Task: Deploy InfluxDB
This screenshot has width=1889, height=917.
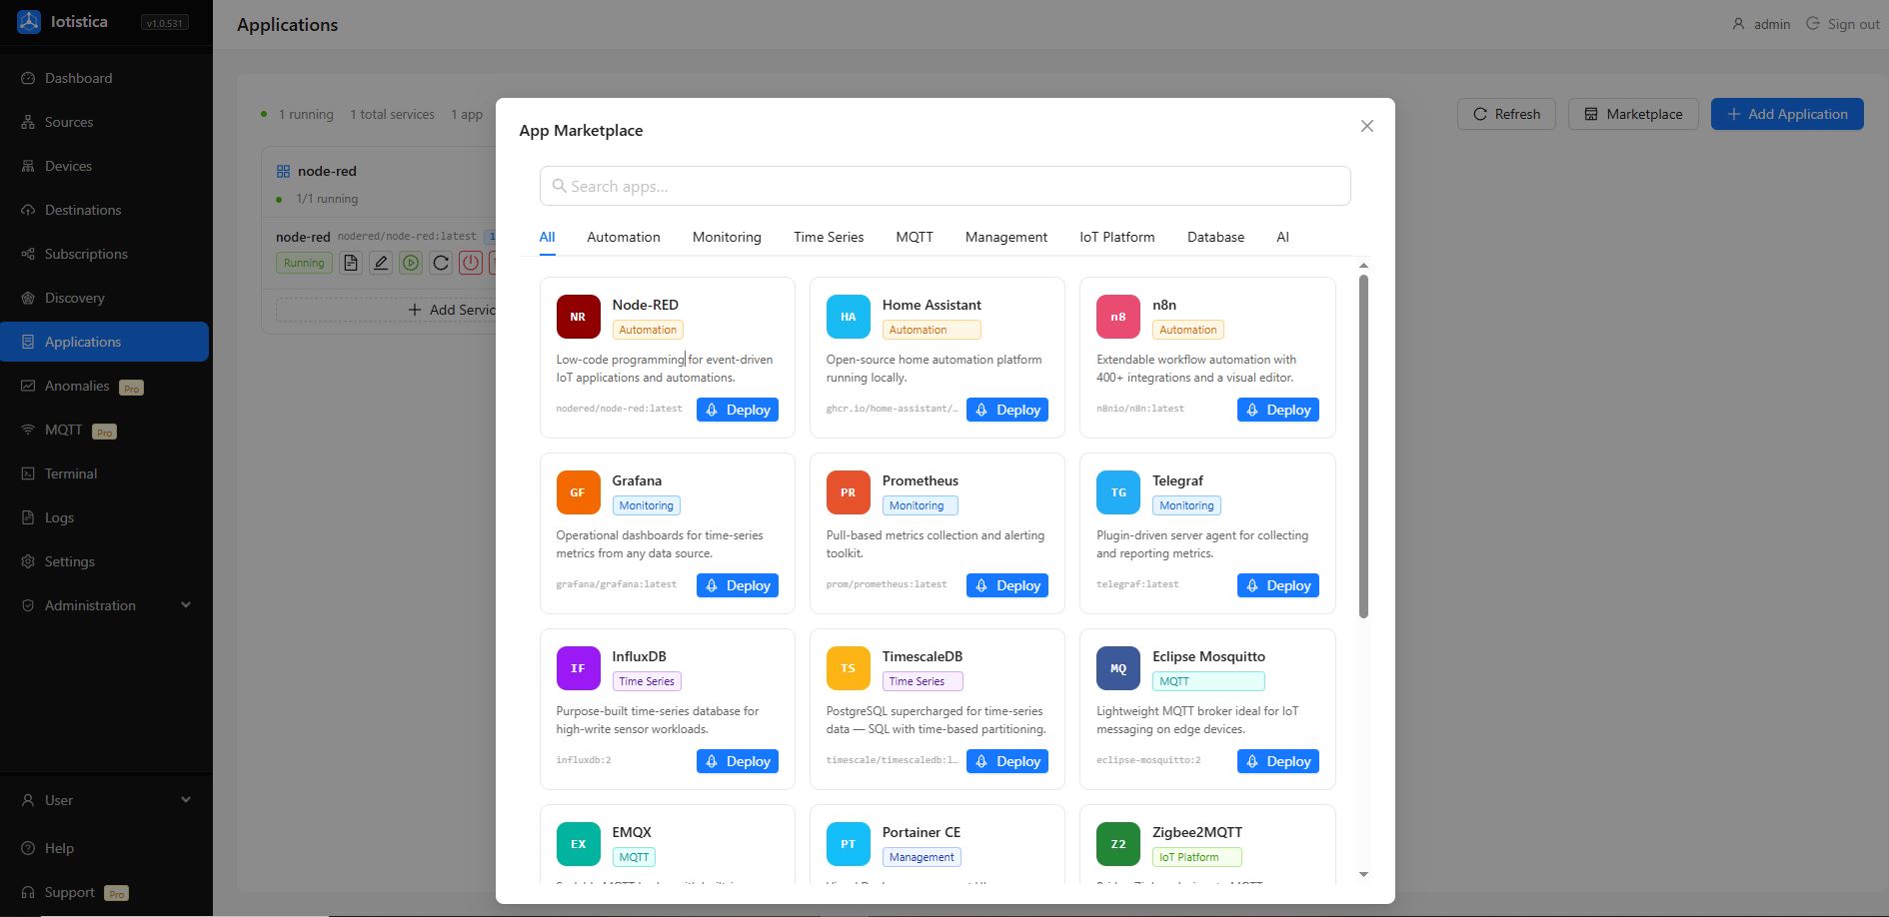Action: (x=738, y=761)
